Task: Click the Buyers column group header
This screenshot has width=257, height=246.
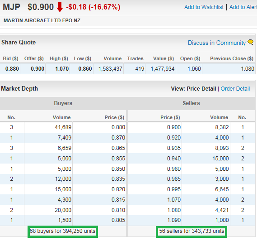Action: pos(63,103)
